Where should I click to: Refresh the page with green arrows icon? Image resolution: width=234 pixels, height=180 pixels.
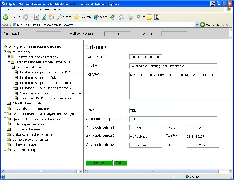(x=44, y=17)
